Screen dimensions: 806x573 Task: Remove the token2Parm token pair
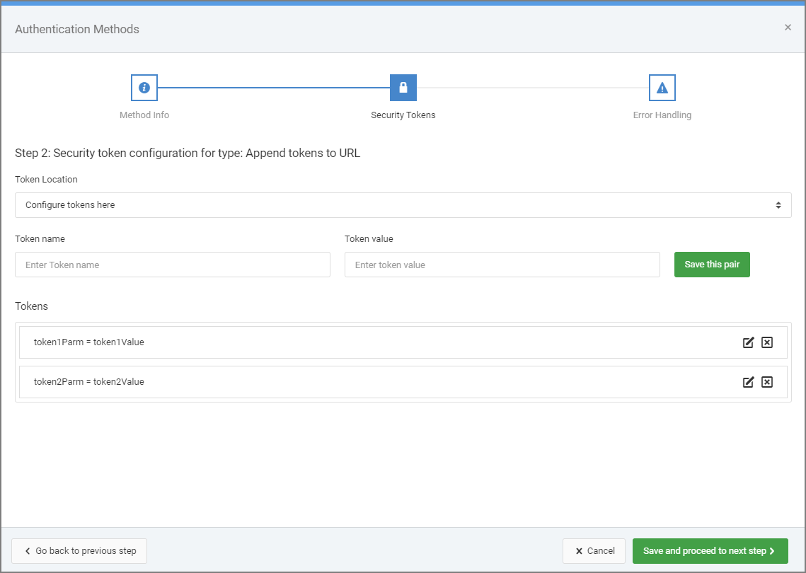tap(767, 382)
